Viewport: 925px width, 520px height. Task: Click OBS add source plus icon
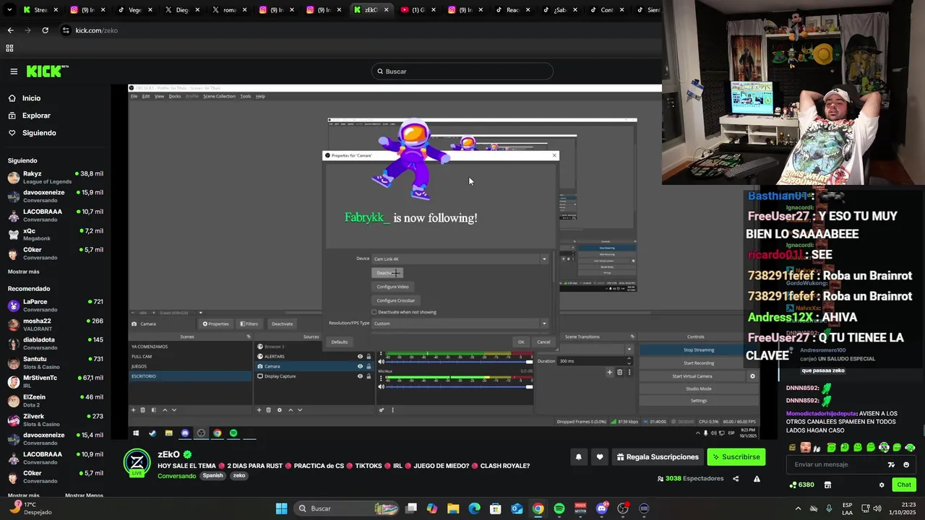coord(259,410)
